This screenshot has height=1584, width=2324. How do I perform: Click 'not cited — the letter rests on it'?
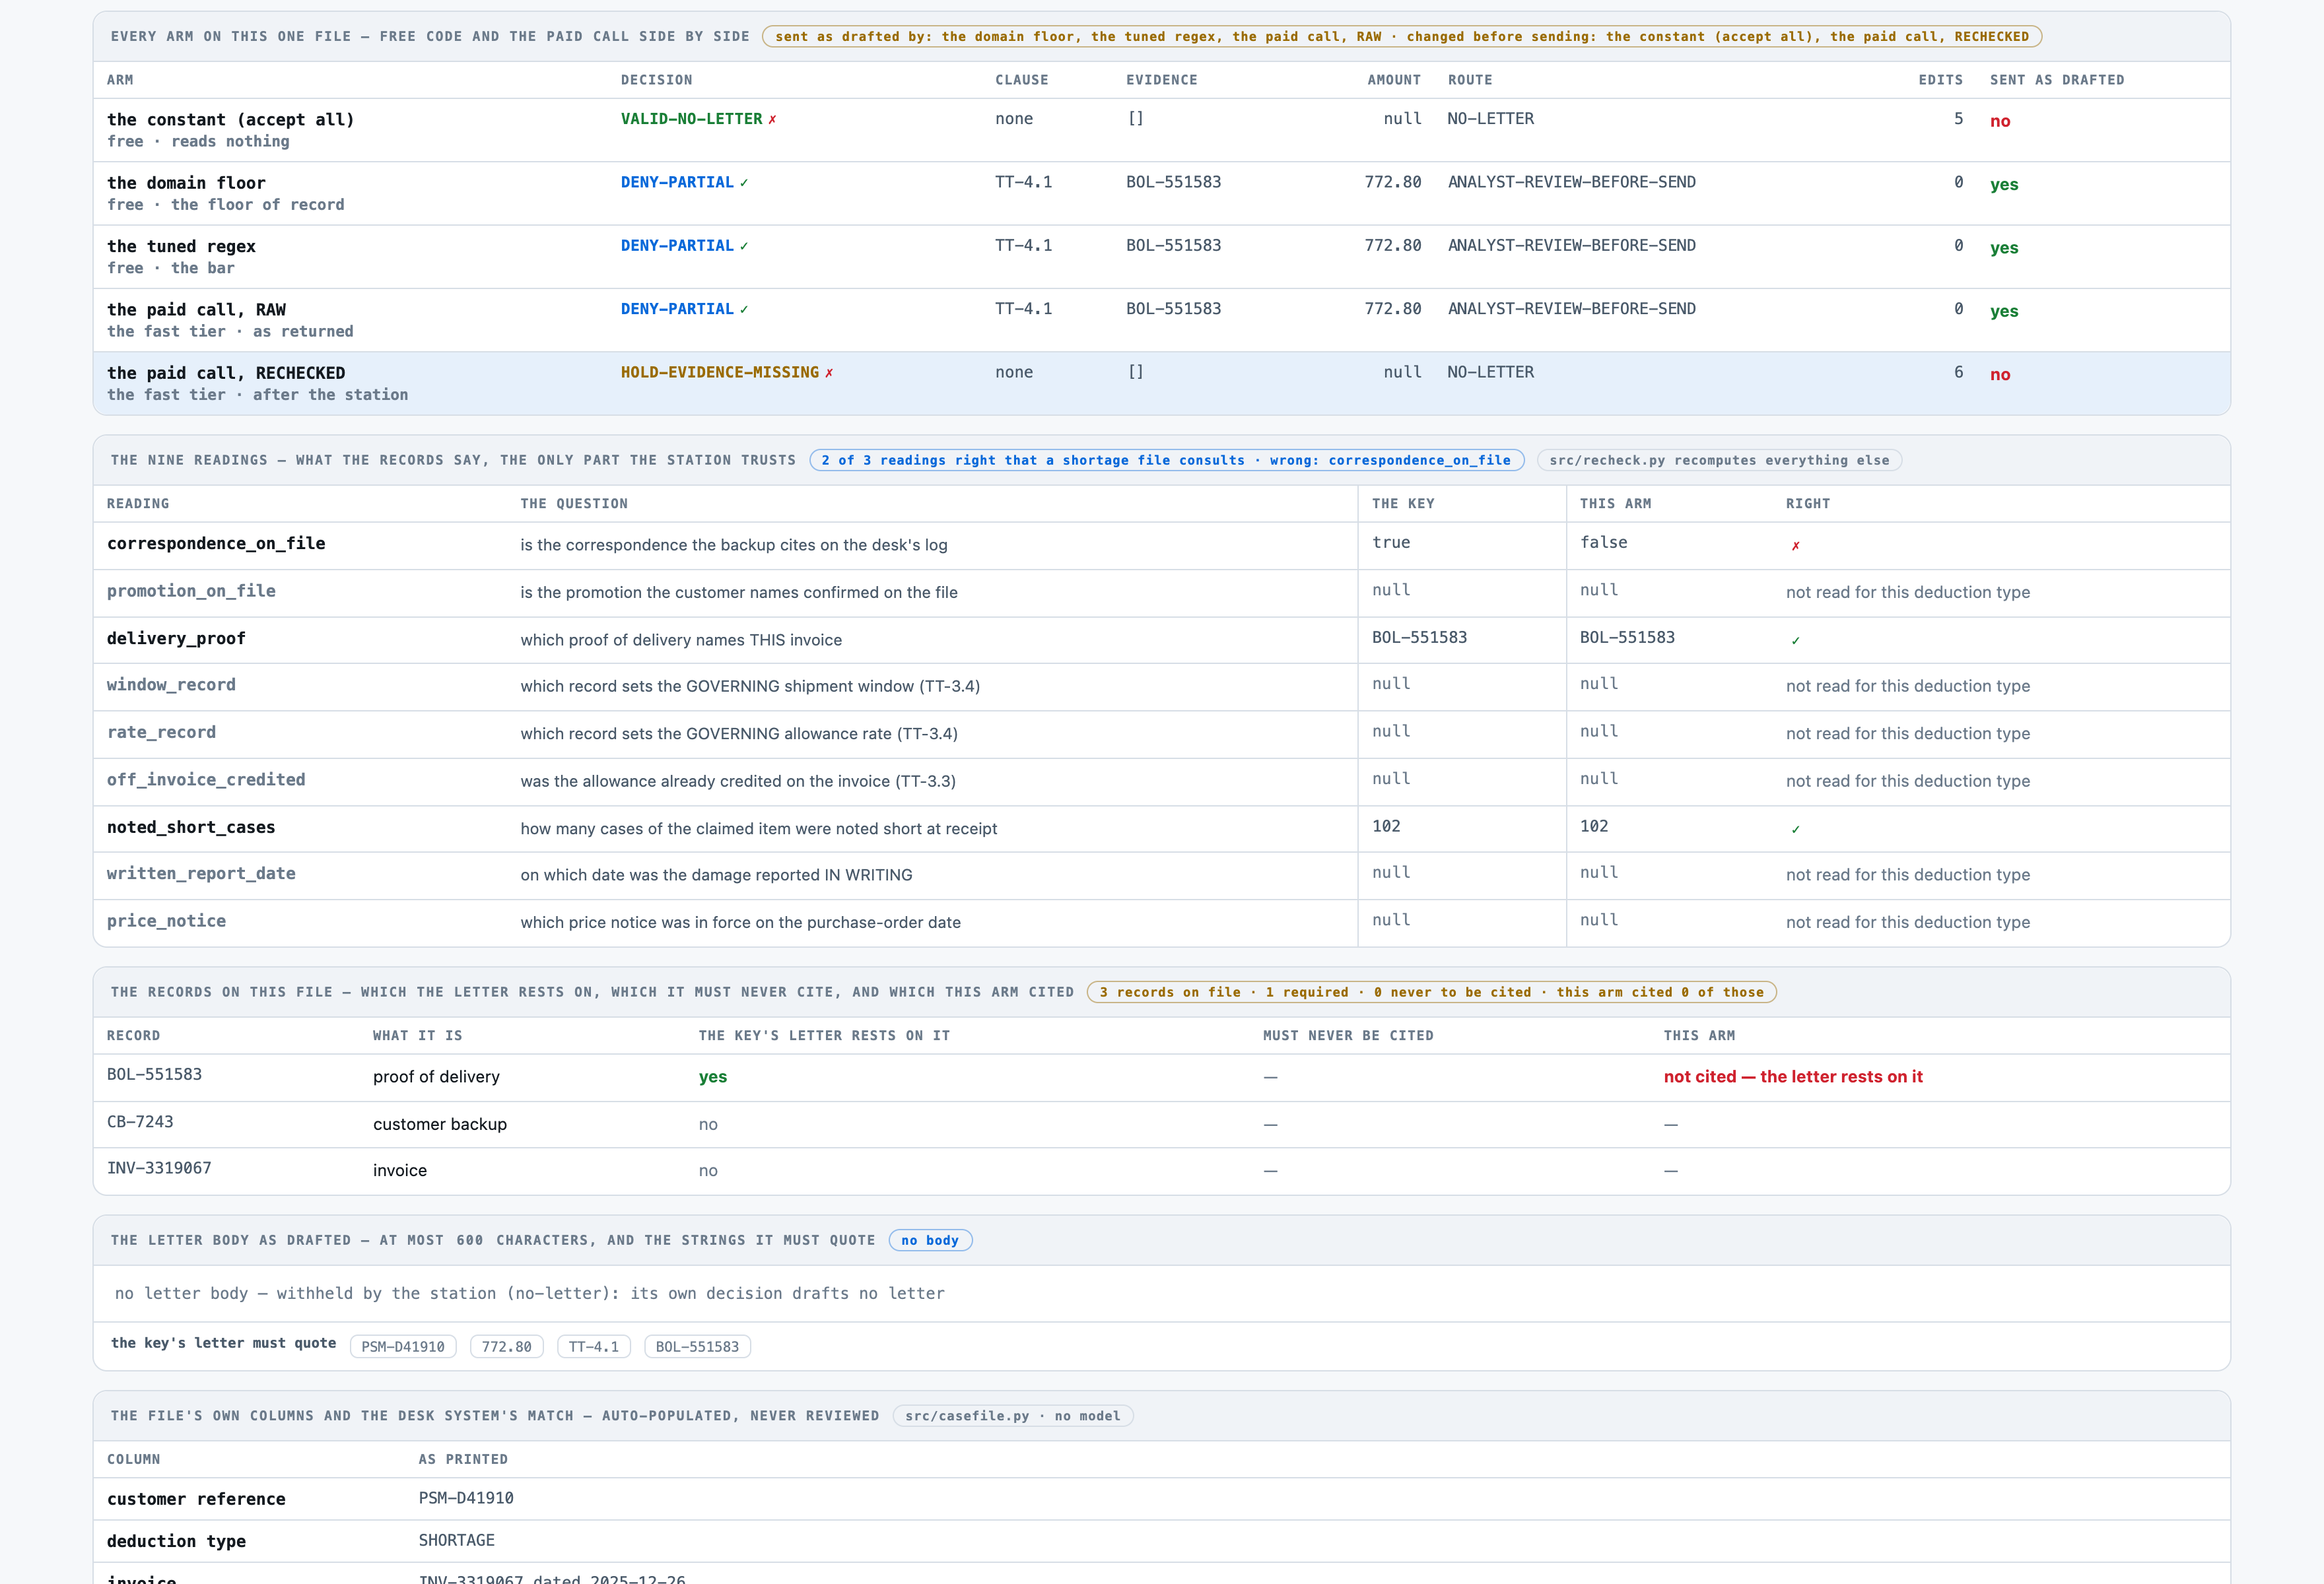1793,1077
